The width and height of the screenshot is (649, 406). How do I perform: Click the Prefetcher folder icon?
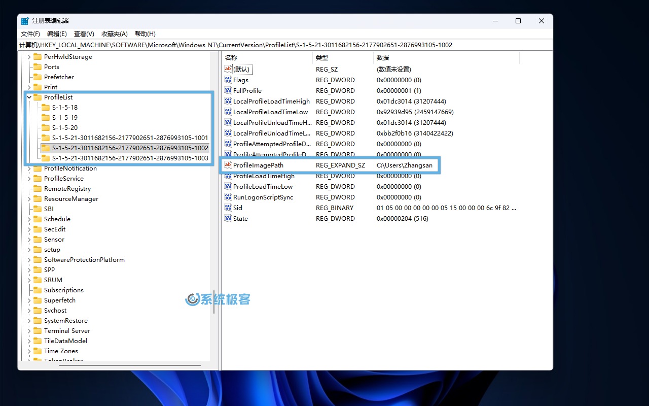click(38, 77)
